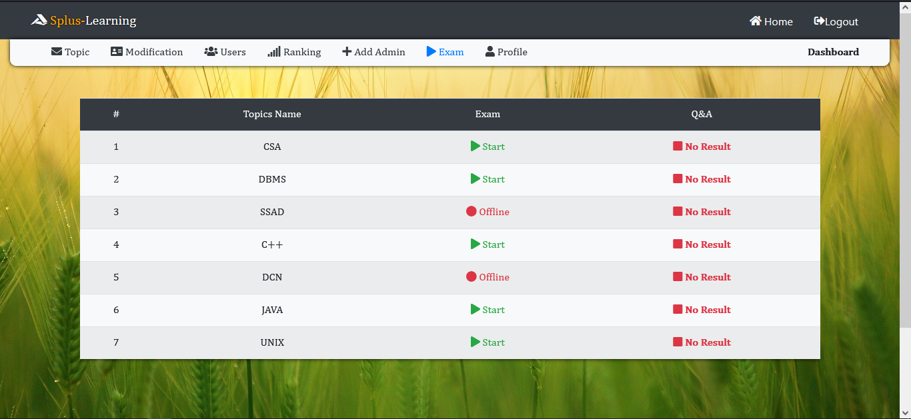Click the Exam play icon in navbar

(x=431, y=51)
